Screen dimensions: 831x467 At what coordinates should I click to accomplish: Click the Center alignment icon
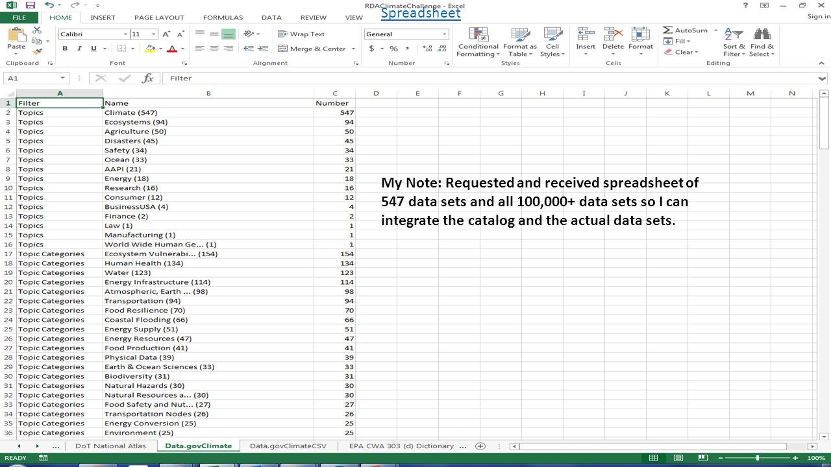coord(214,49)
